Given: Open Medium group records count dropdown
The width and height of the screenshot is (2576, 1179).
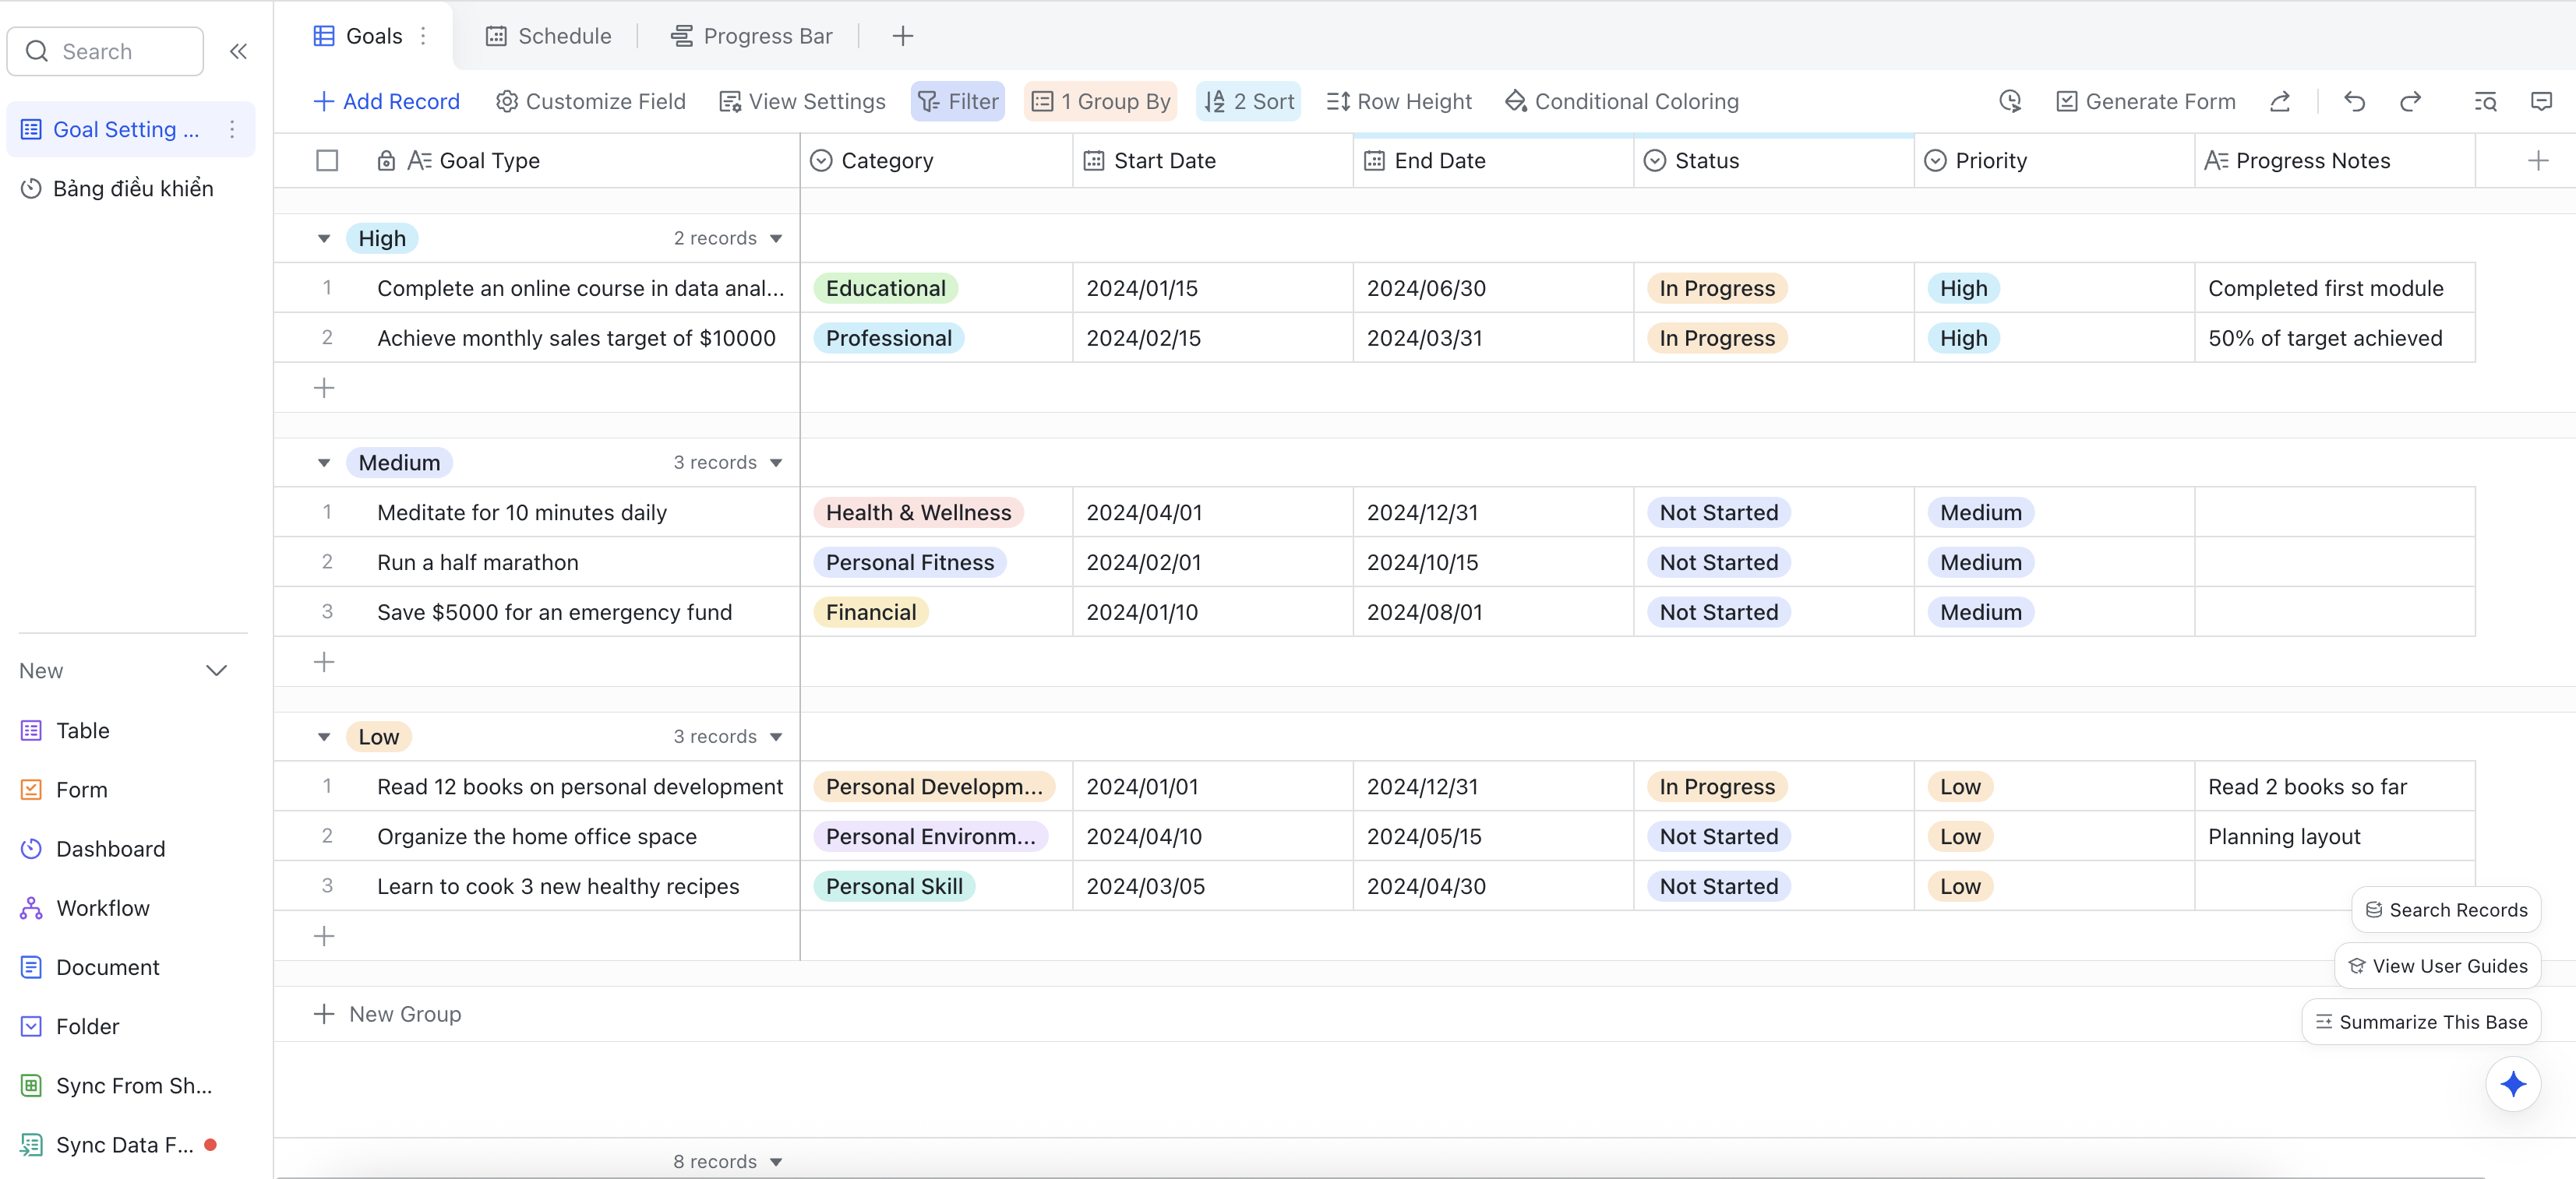Looking at the screenshot, I should tap(727, 463).
